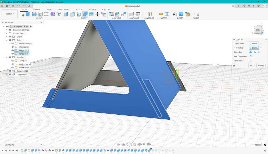This screenshot has width=268, height=154.
Task: Select the Press Pull tool
Action: point(67,14)
